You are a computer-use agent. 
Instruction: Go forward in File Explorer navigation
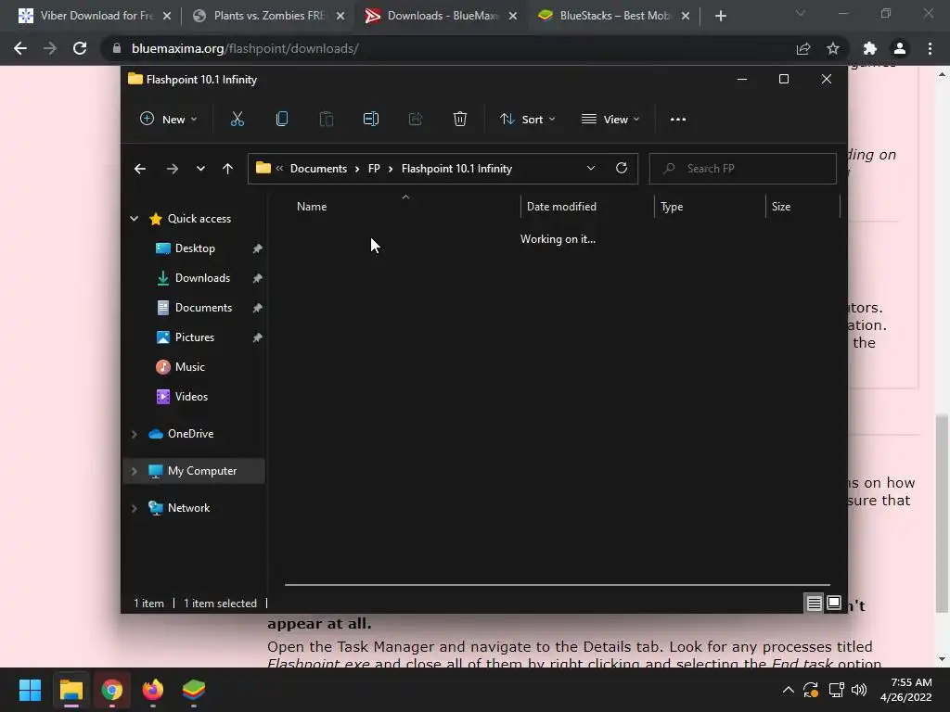tap(172, 169)
